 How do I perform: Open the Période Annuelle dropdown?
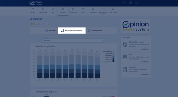[74, 41]
